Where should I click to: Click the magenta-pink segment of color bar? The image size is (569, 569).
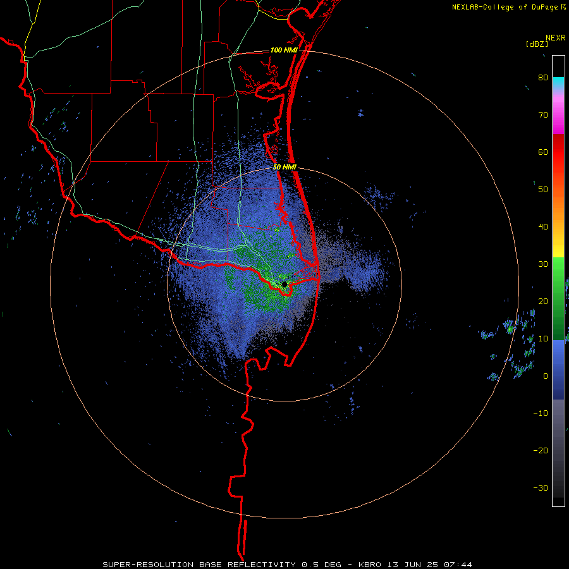558,114
